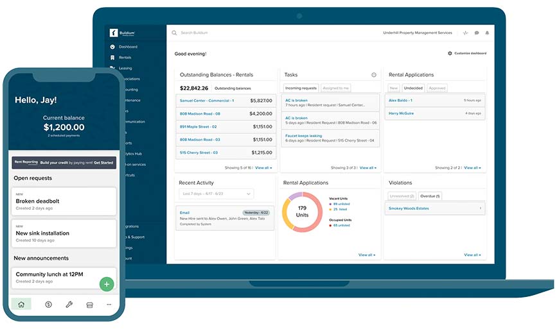Click the Search Buildium field

tap(194, 33)
